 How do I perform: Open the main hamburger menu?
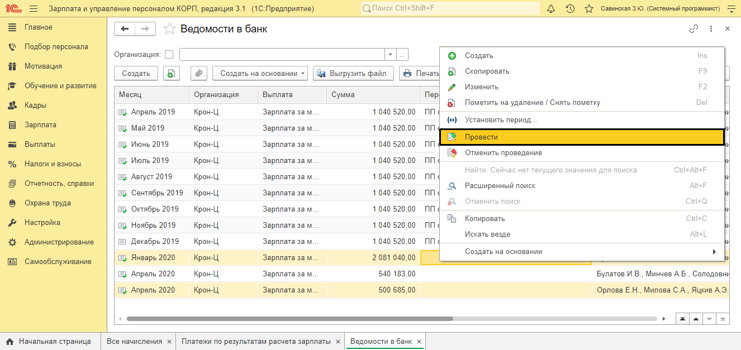(34, 9)
